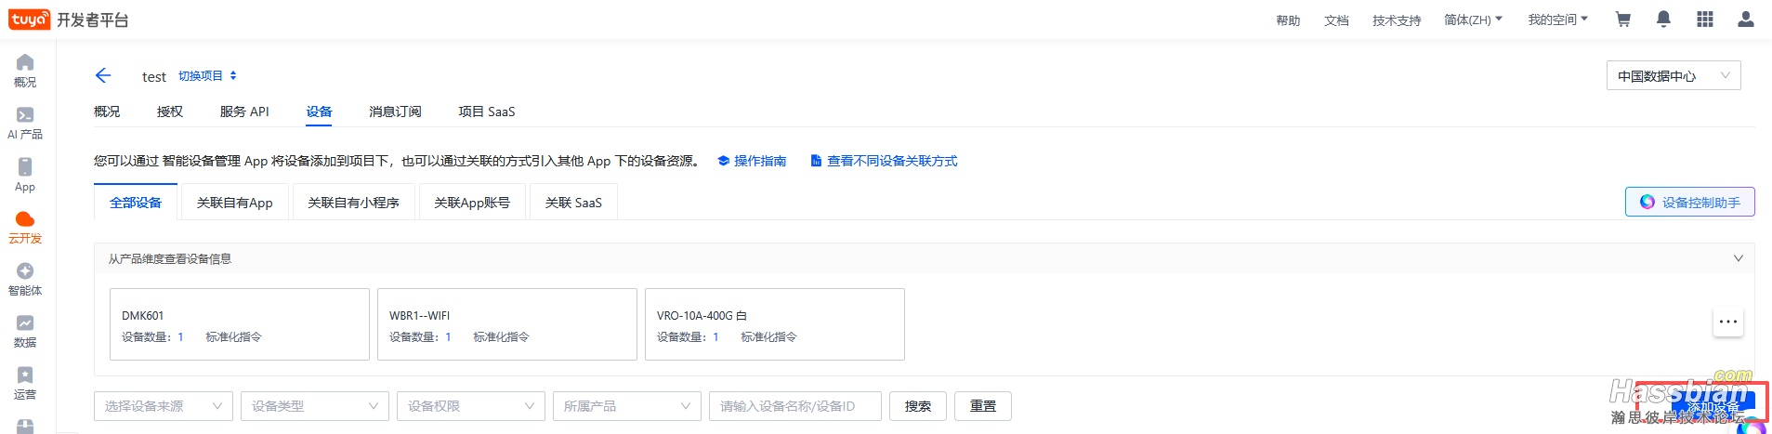Open the apps grid menu
Screen dimensions: 1772x434
point(1704,20)
